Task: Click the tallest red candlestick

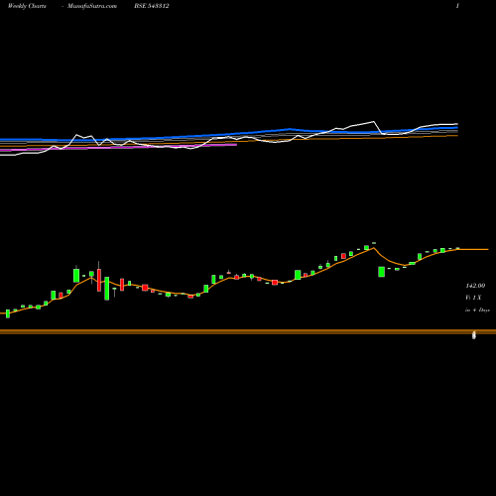Action: pos(99,280)
